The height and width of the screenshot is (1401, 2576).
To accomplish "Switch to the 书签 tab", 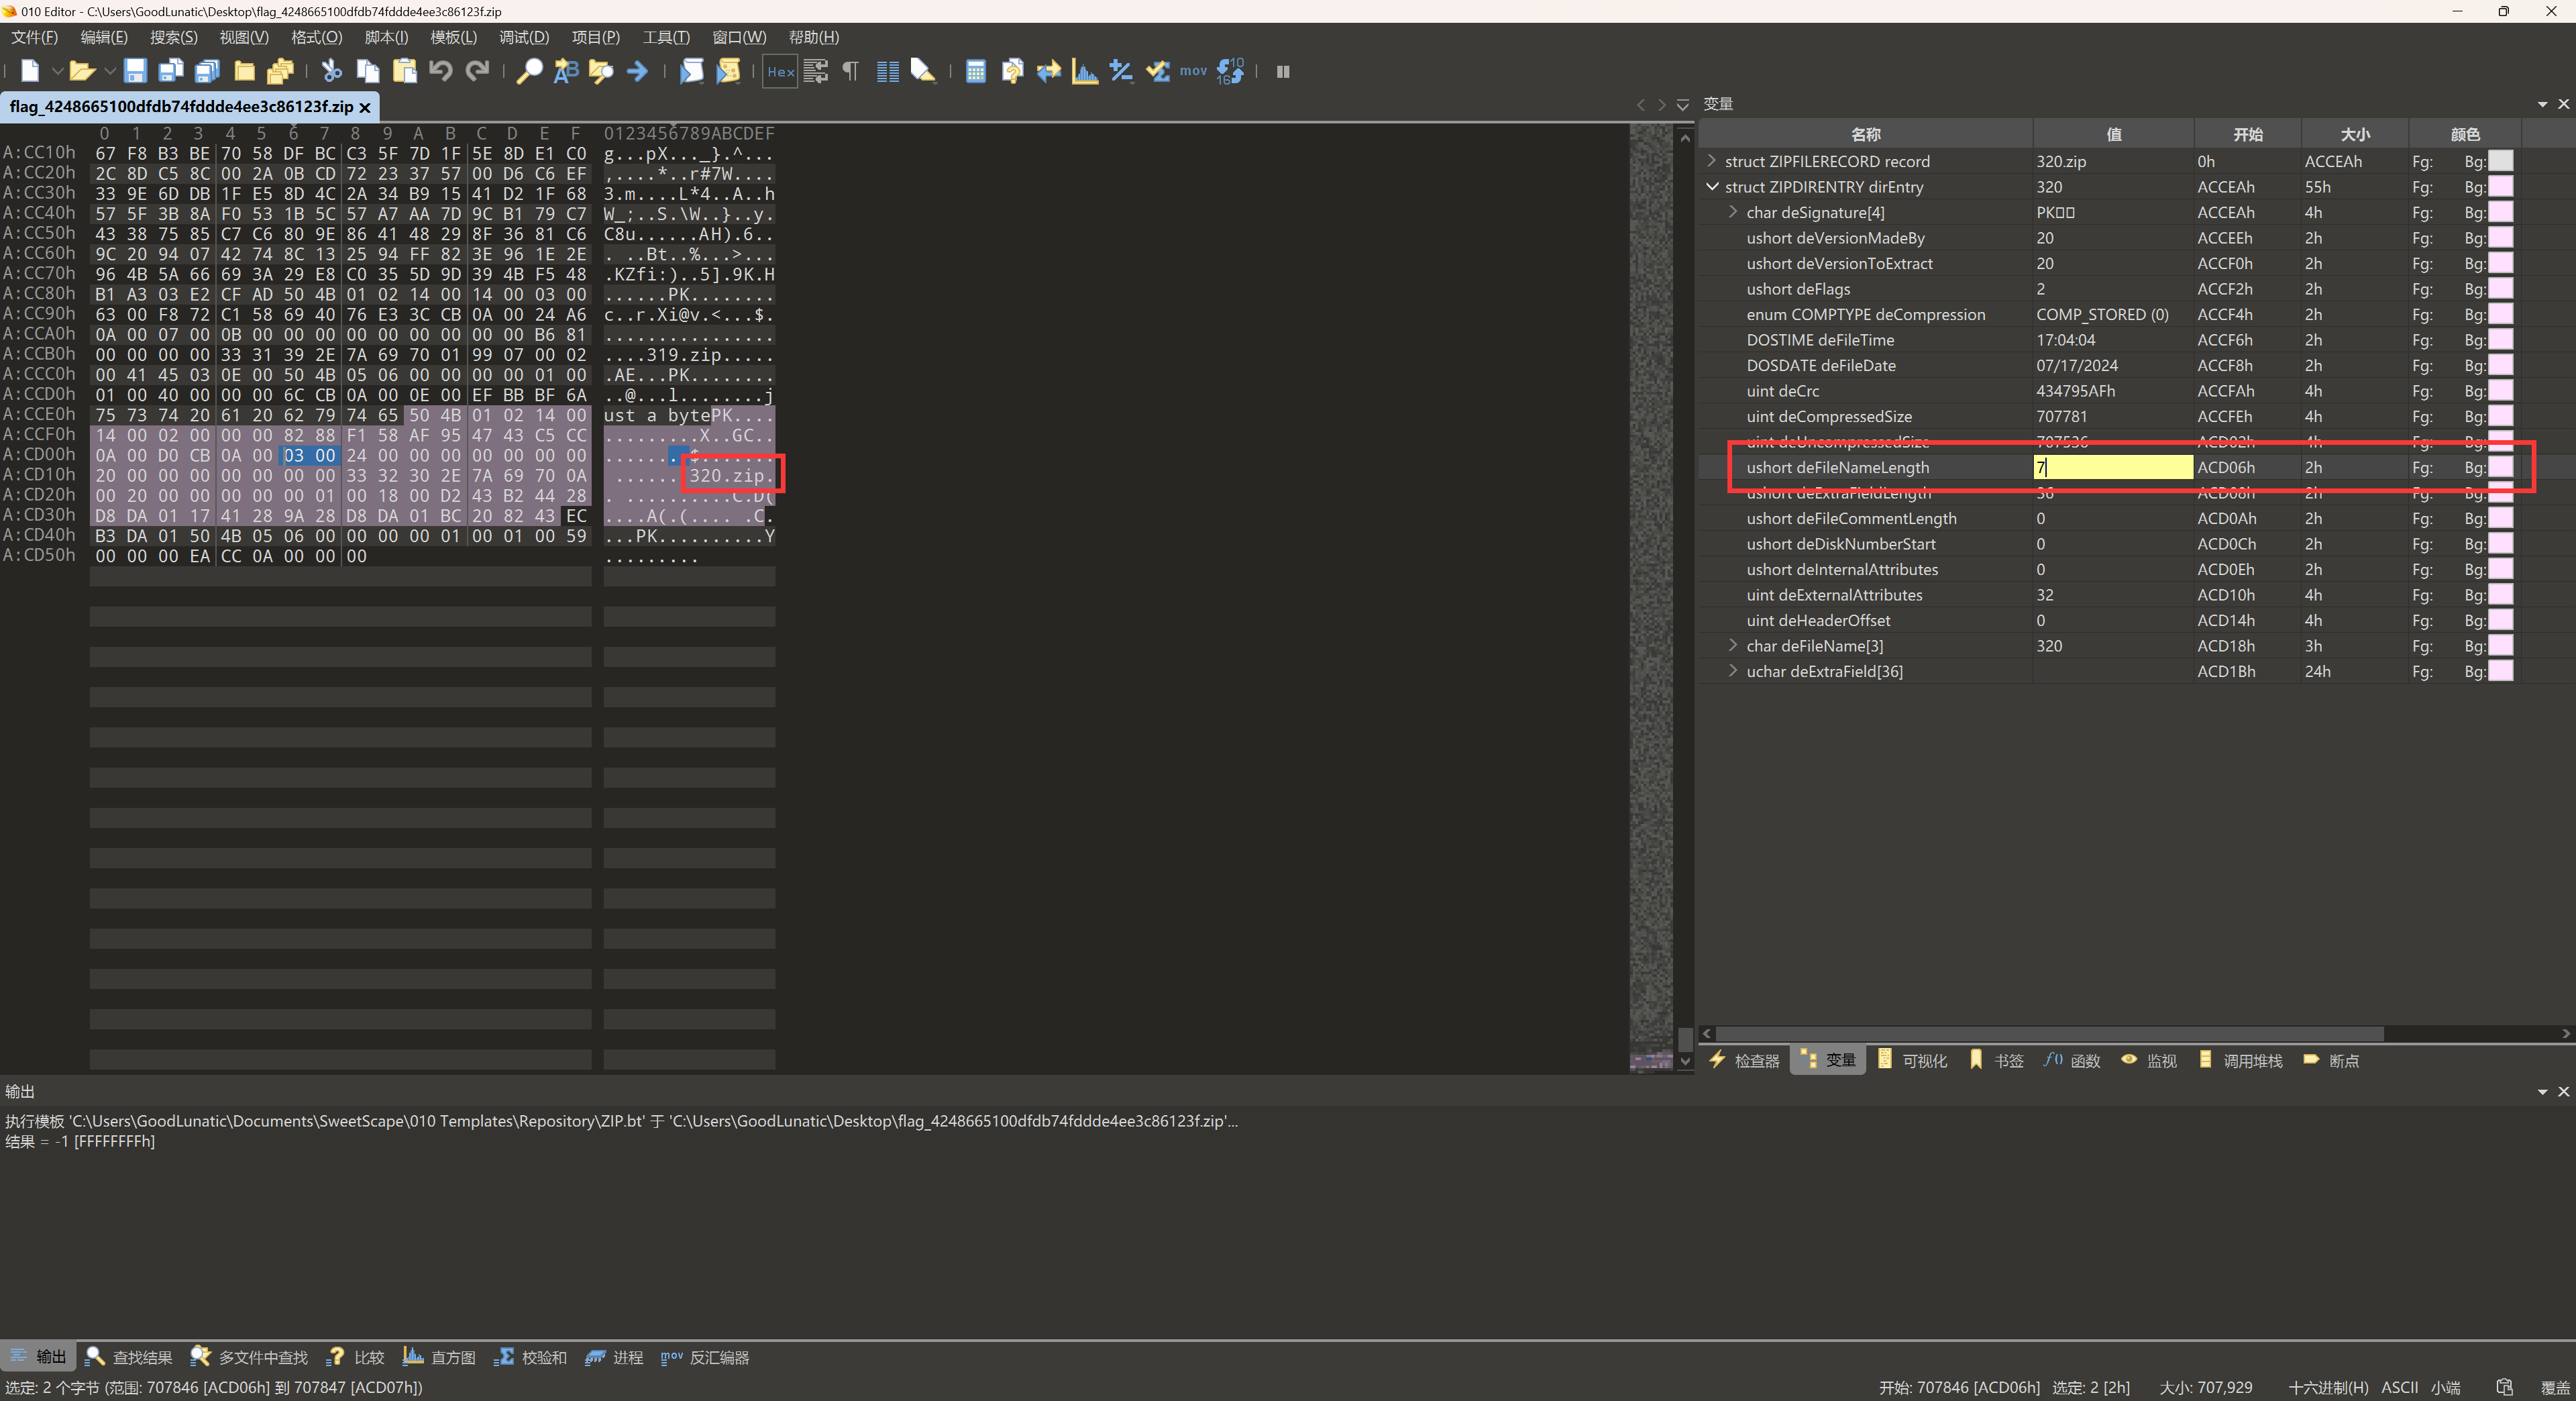I will click(x=1996, y=1060).
